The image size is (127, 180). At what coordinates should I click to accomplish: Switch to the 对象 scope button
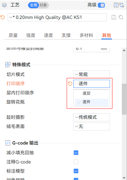click(x=43, y=5)
